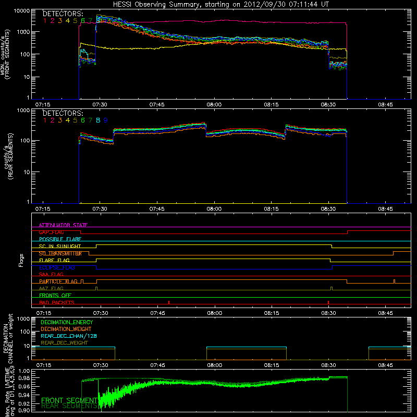Click the ATTENUATOR_STATE flag label
Viewport: 417px width, 417px height.
(x=63, y=225)
